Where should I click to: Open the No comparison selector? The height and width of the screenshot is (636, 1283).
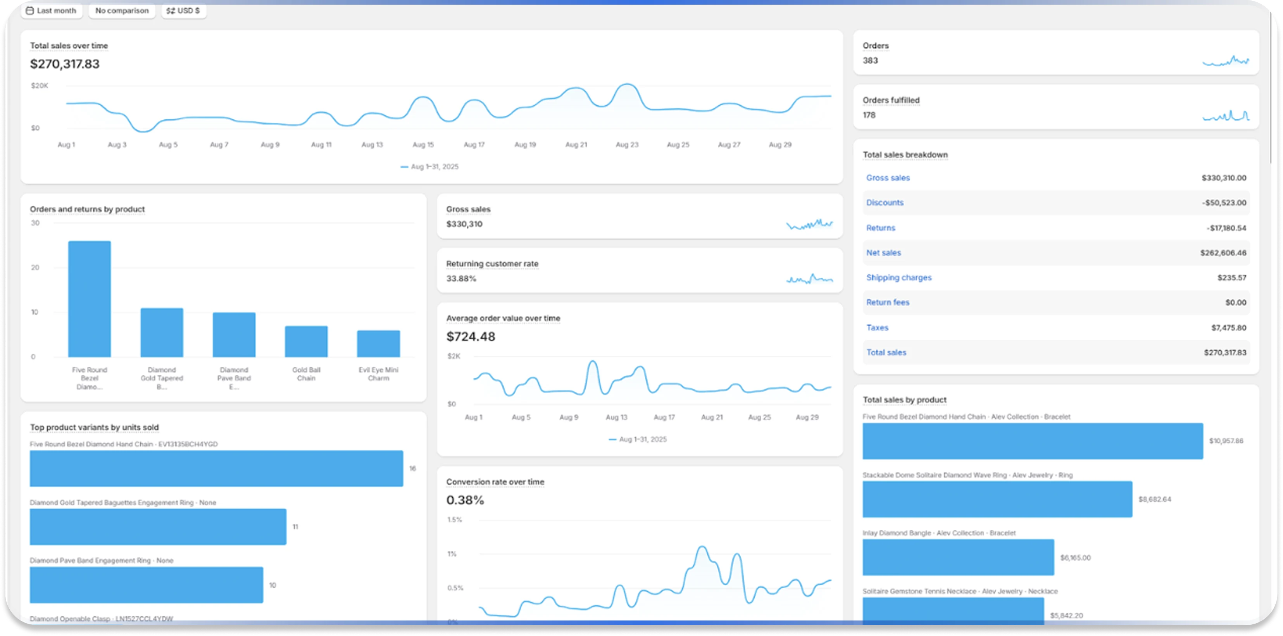click(122, 10)
